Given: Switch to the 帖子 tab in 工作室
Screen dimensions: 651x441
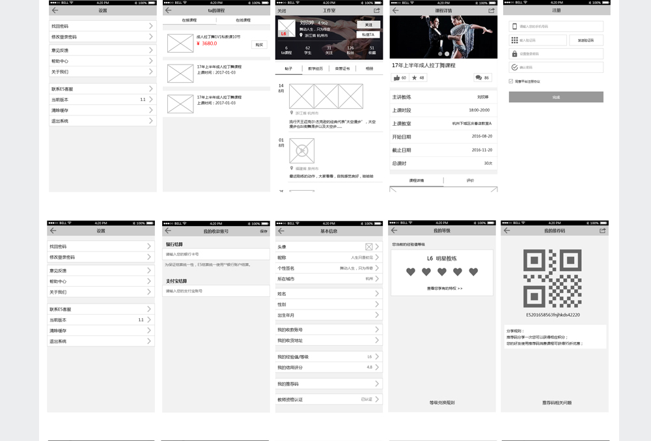Looking at the screenshot, I should coord(288,68).
